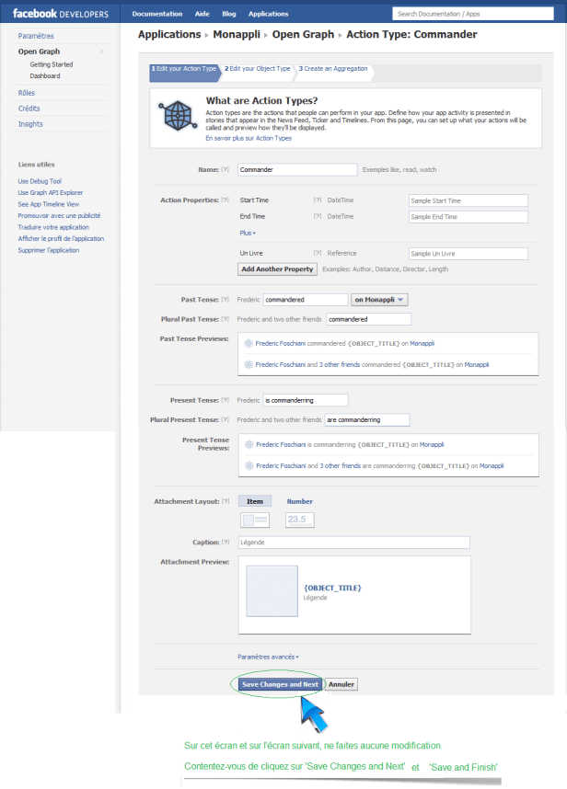Screen dimensions: 567x789
Task: Click the Number layout 23.5 icon
Action: pos(300,520)
